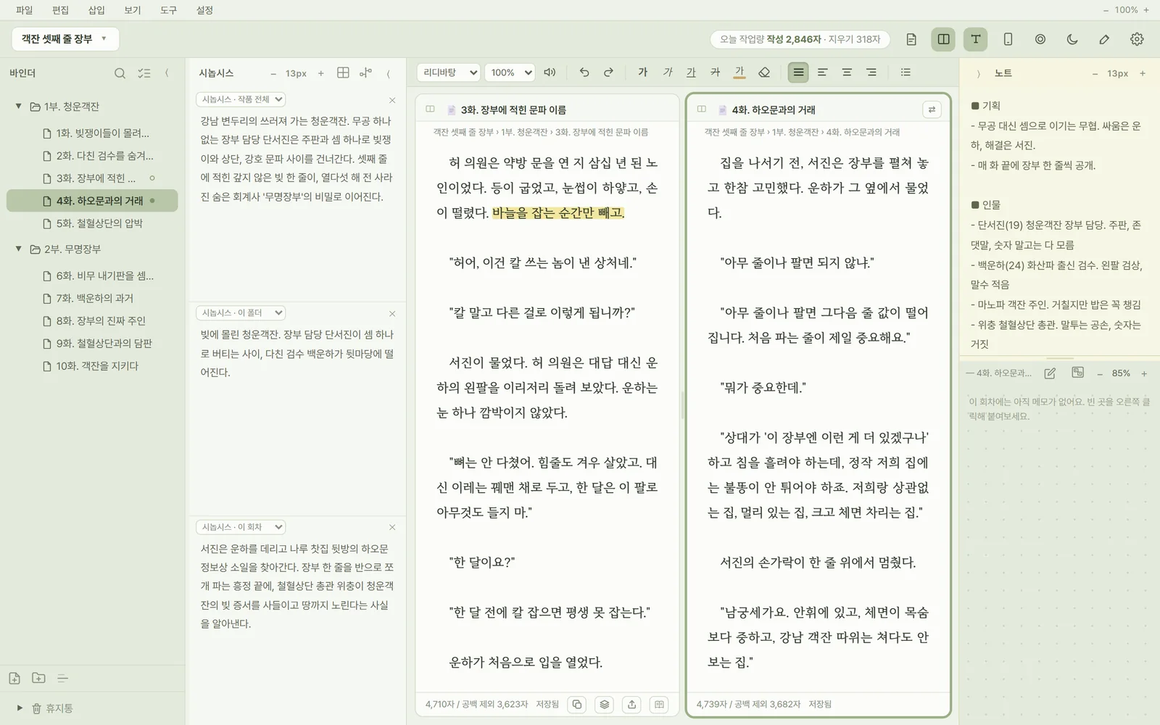Collapse the 1부. 청운객잔 folder

tap(18, 107)
